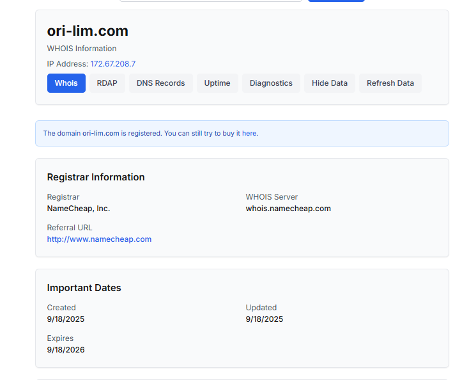
Task: Click the Expires date 9/18/2026
Action: 66,350
